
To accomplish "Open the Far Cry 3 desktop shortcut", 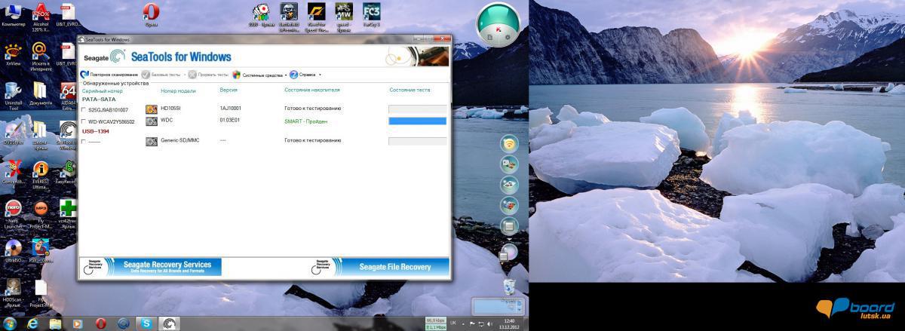I will (x=371, y=12).
